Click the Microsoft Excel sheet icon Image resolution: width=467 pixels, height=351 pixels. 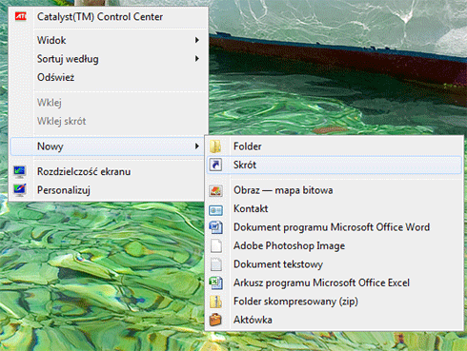tap(216, 283)
